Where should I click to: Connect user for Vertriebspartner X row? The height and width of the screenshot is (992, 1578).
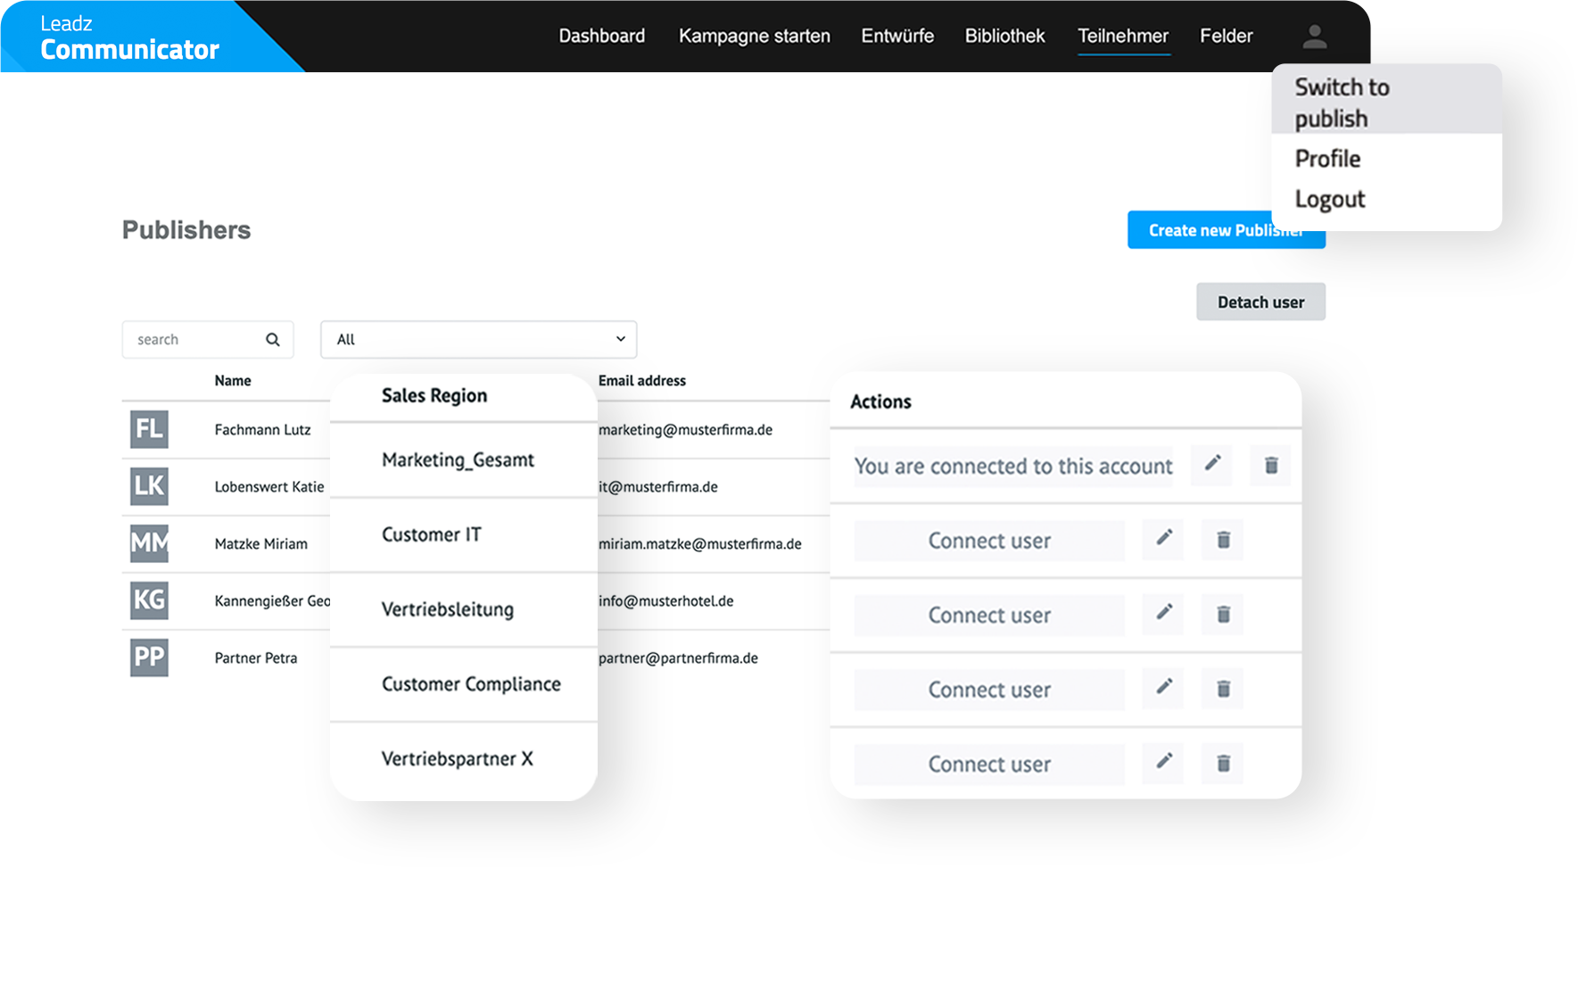[989, 764]
